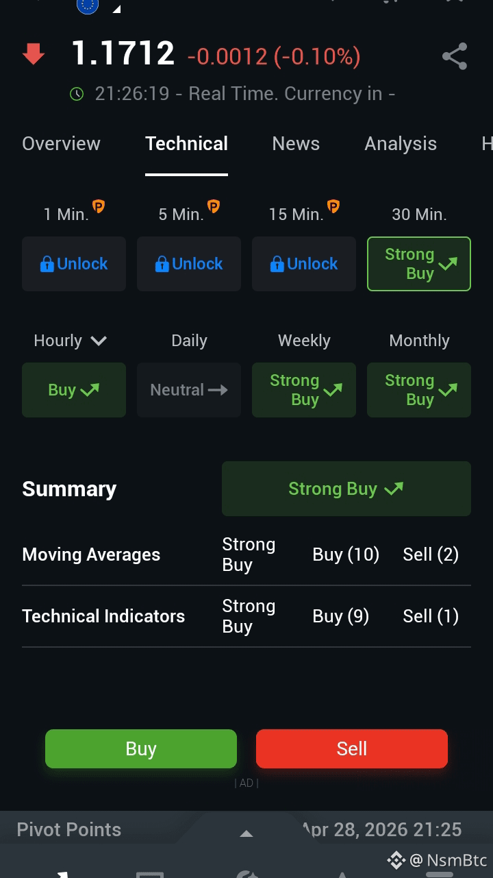The image size is (493, 878).
Task: Unlock the 1 Min. signal
Action: click(74, 264)
